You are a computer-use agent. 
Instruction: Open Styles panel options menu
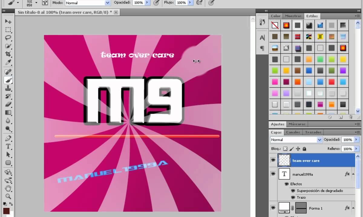(358, 16)
